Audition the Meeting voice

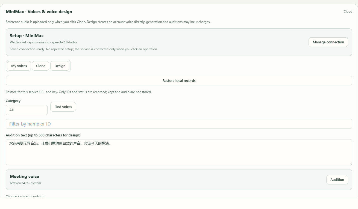(337, 180)
